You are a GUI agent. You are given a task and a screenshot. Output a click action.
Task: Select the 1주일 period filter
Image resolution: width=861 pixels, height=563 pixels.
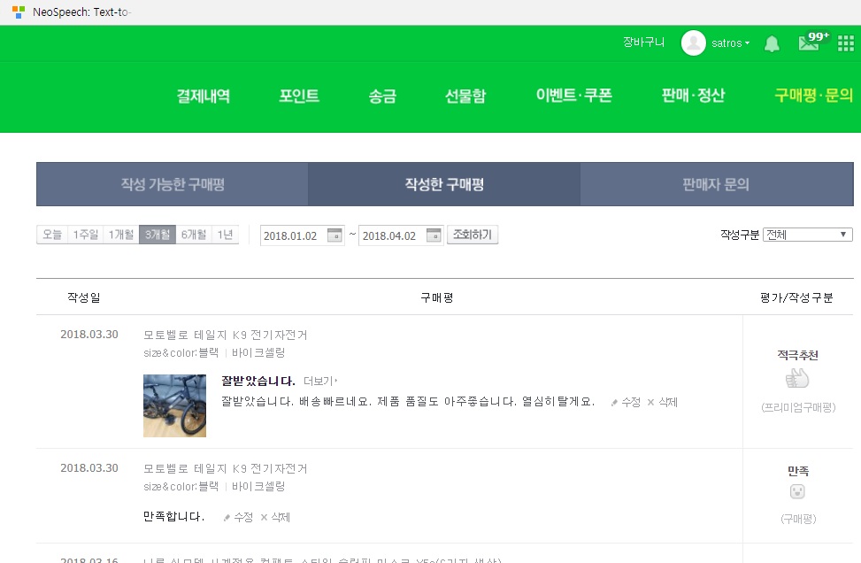click(x=86, y=235)
